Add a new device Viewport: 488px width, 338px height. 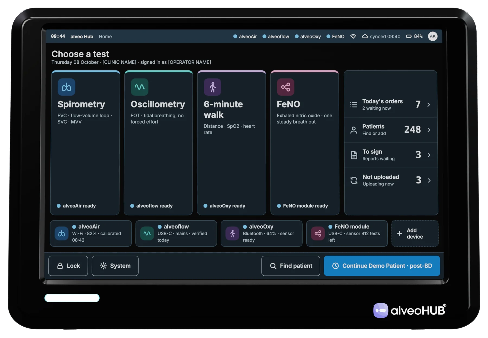pos(415,233)
